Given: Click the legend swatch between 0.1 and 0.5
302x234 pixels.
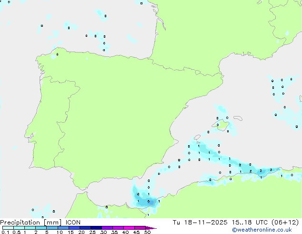Looking at the screenshot, I should tap(8, 228).
